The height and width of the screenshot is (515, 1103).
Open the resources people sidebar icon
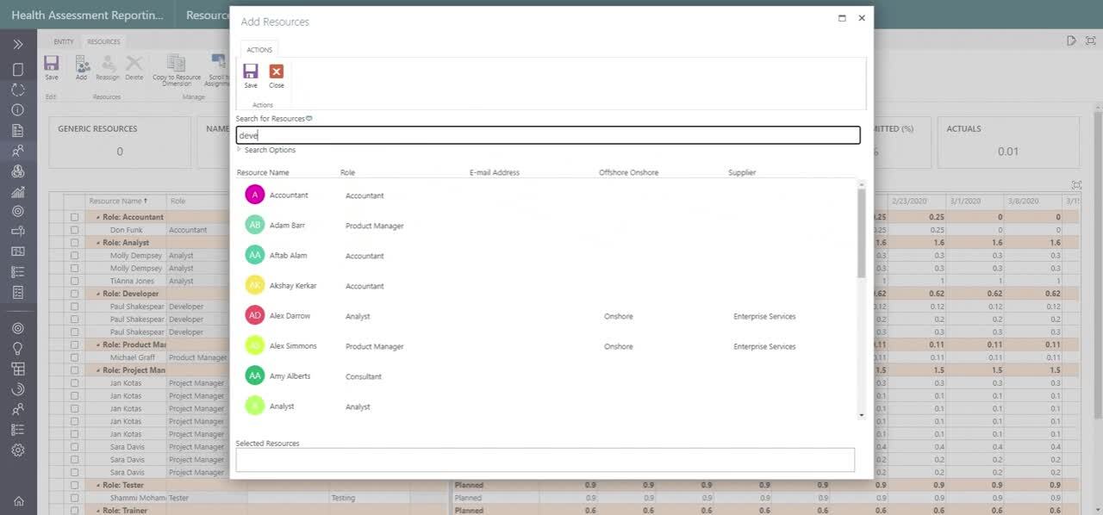click(18, 151)
